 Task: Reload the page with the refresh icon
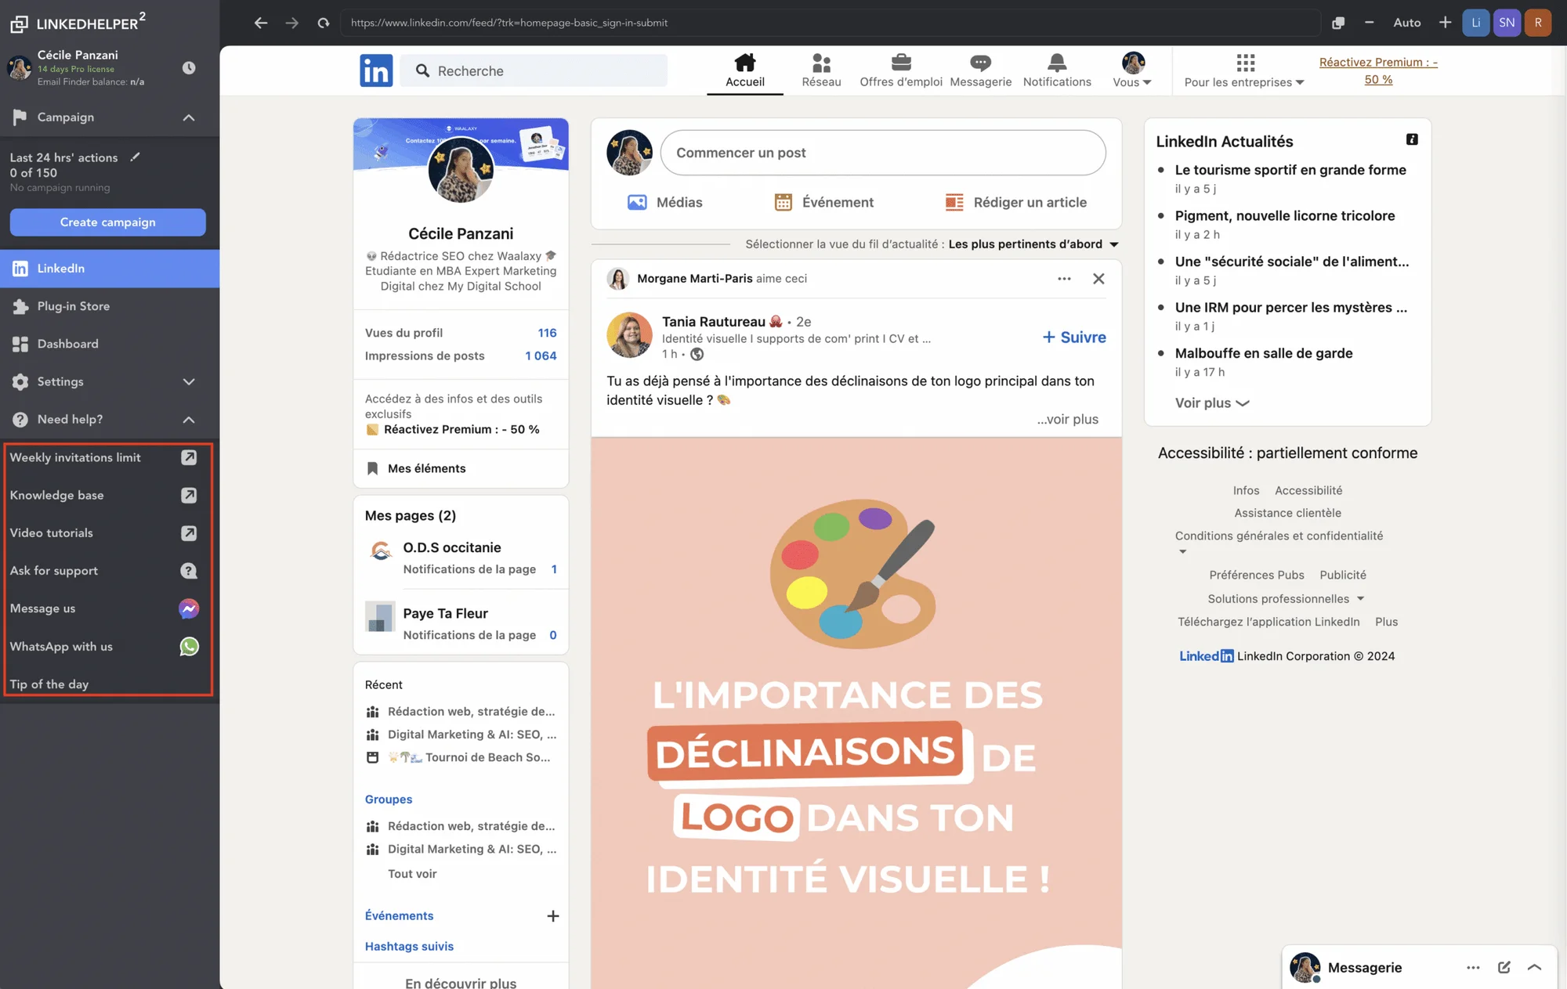324,23
